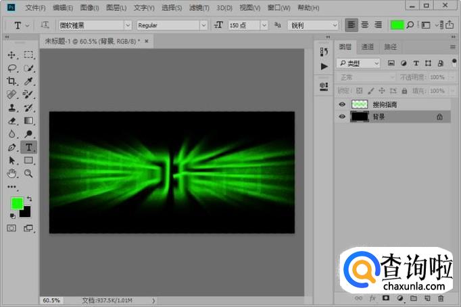Open the 类型 layer filter dropdown
The image size is (461, 307).
tap(359, 63)
